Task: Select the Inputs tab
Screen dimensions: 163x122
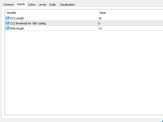Action: [21, 4]
